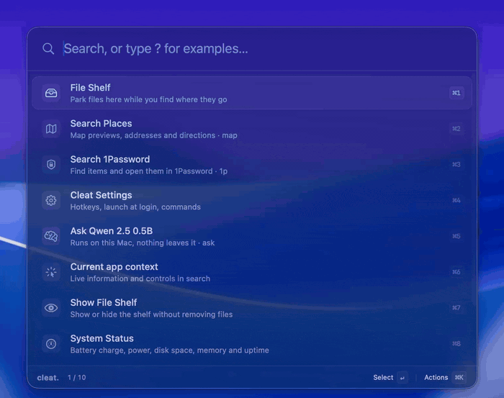Click the Select button in footer

(x=383, y=378)
